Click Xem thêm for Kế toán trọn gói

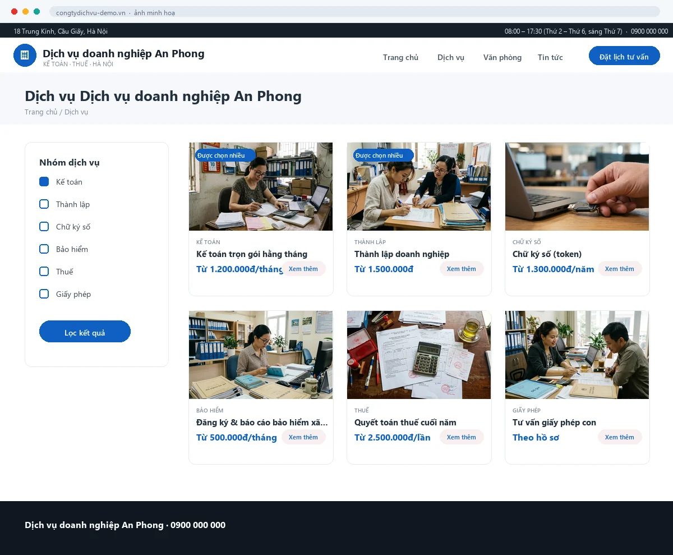click(x=303, y=269)
